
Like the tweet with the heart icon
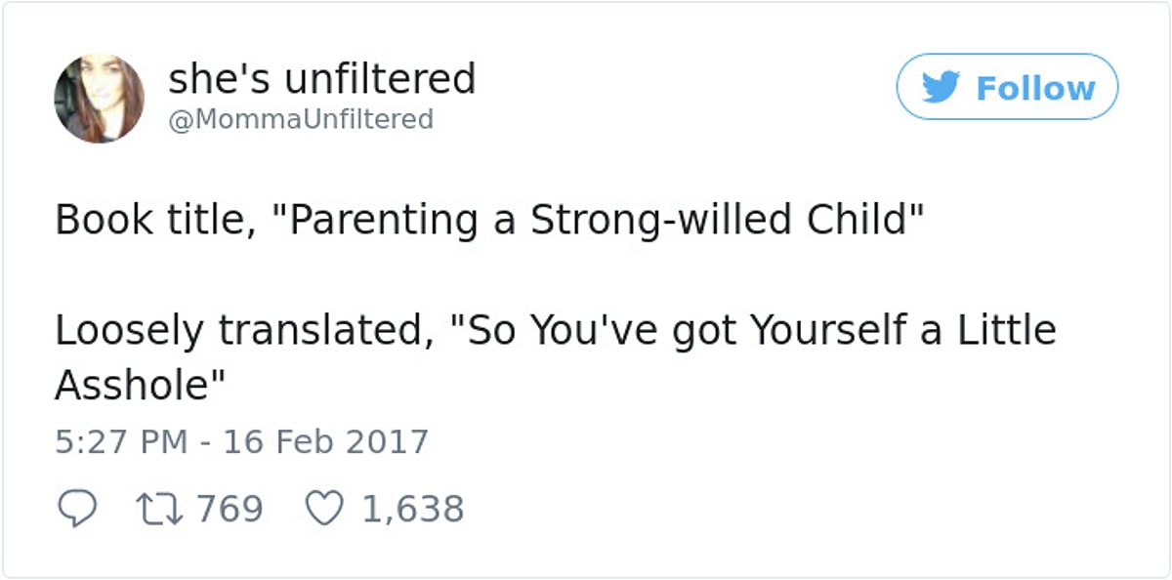(x=323, y=510)
